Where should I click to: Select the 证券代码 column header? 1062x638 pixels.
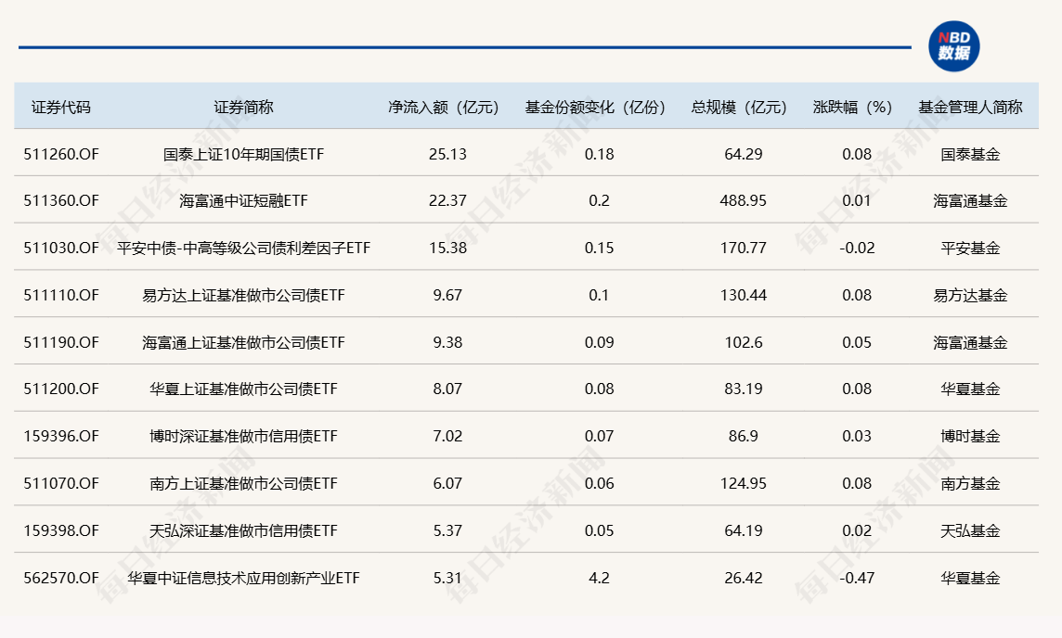point(61,107)
